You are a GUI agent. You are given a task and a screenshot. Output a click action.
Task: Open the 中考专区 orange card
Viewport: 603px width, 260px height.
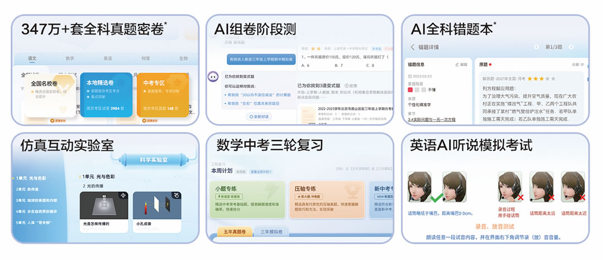(162, 95)
